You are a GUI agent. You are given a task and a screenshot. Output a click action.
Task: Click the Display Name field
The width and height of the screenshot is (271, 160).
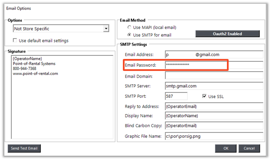[214, 116]
